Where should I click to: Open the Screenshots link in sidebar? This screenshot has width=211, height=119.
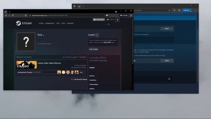94,85
